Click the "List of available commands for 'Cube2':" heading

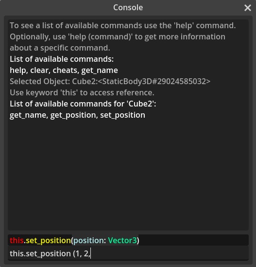coord(83,104)
